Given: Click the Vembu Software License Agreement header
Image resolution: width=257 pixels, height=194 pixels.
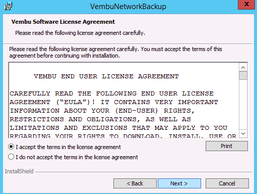Looking at the screenshot, I should (x=63, y=22).
